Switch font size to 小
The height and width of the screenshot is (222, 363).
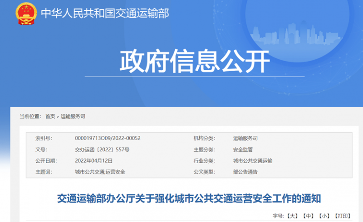[x=324, y=216]
